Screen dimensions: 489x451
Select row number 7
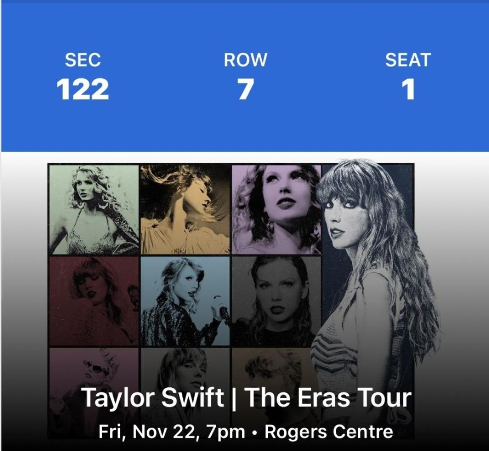pos(245,89)
